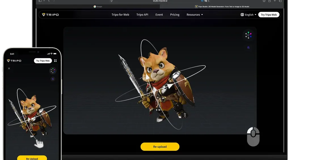Click the Try Tripo Web button
Viewport: 320px width, 160px height.
coord(269,15)
